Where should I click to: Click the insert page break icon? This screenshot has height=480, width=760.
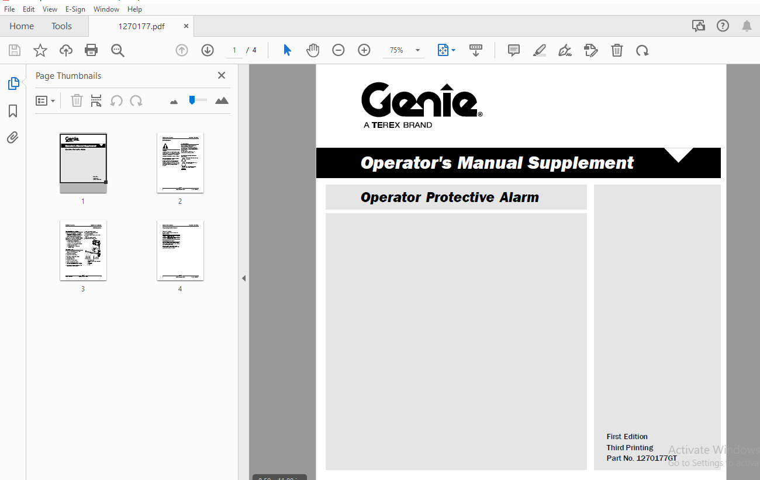96,100
